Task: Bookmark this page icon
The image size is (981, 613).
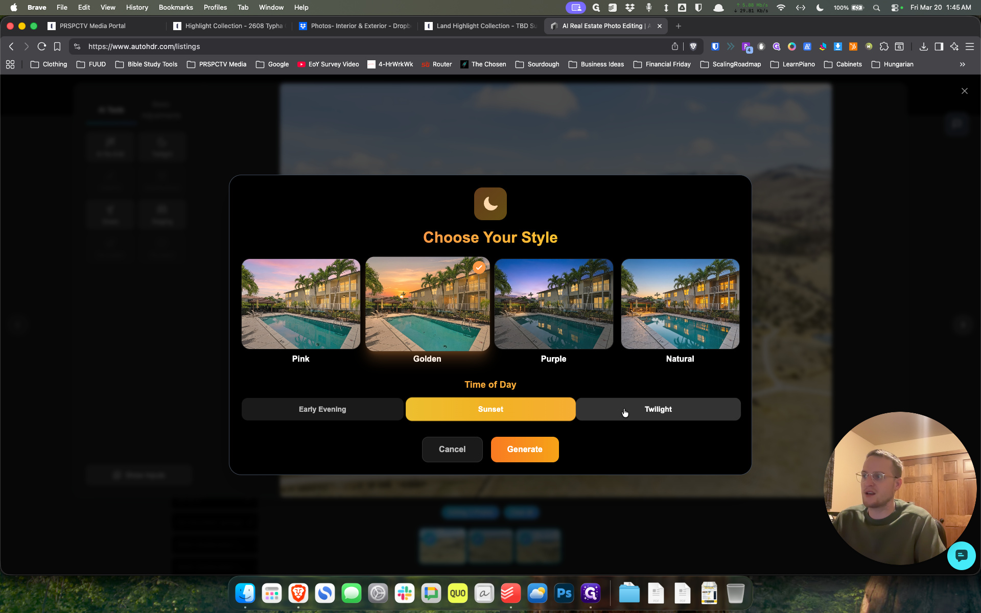Action: pyautogui.click(x=57, y=46)
